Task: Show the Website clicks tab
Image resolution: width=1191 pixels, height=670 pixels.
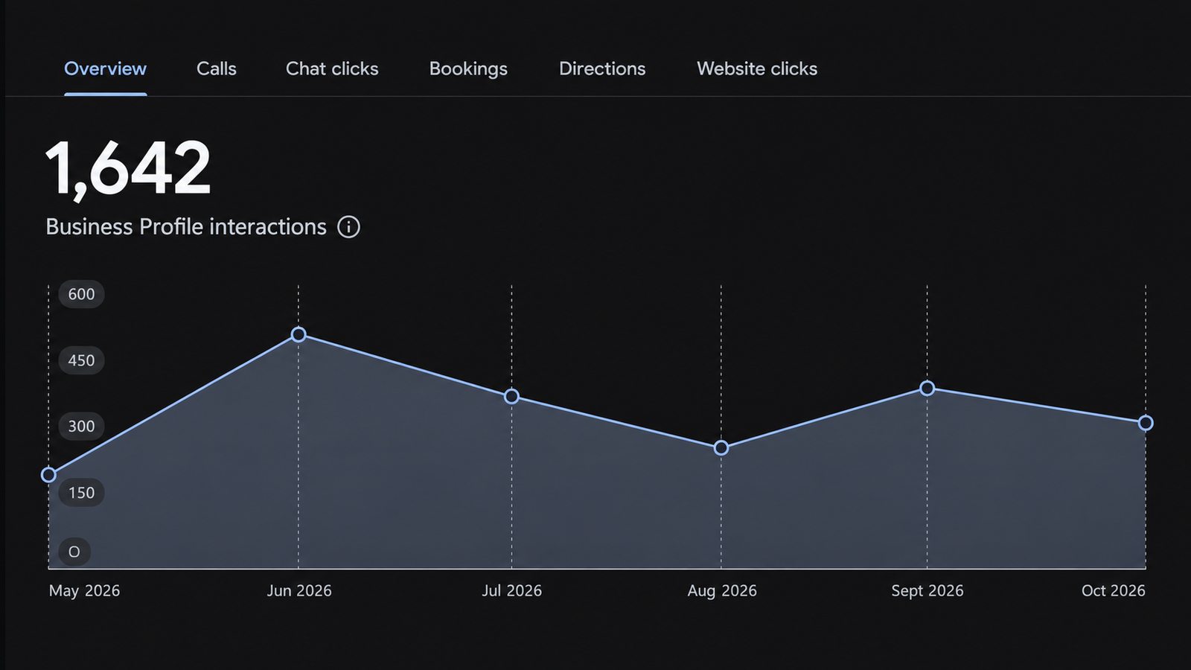Action: 757,68
